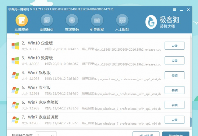Select the title '4、Win7 旗舰版'
This screenshot has width=198, height=136.
tap(36, 73)
